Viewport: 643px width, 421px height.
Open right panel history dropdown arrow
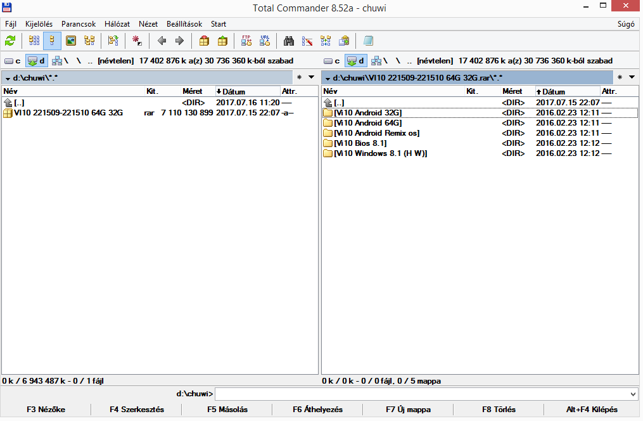[632, 77]
